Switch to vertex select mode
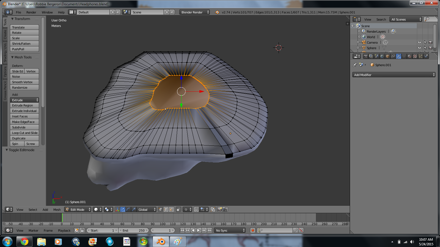Viewport: 440px width, 247px height. [x=160, y=209]
